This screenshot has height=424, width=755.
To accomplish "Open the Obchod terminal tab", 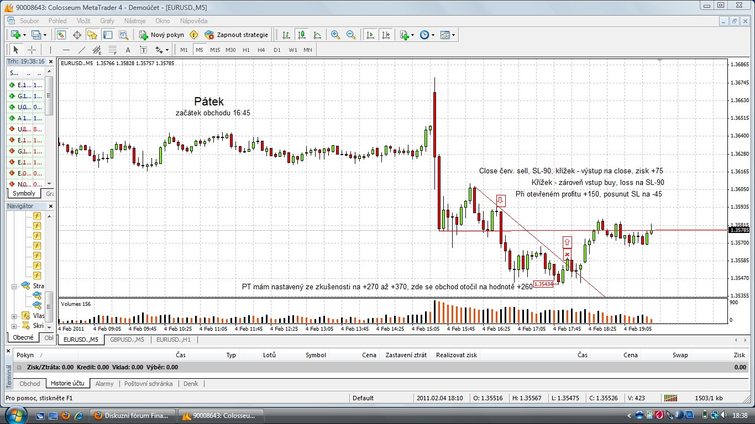I will [x=30, y=383].
